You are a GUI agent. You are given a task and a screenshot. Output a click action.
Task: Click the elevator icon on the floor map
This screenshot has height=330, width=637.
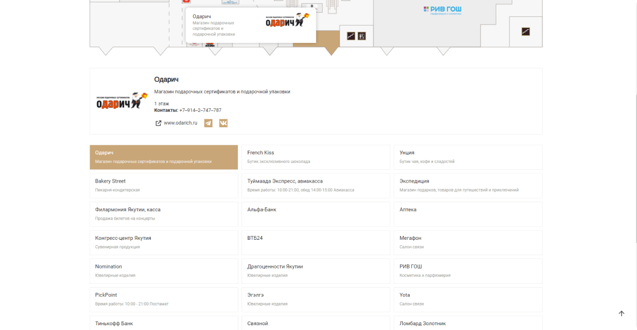pyautogui.click(x=361, y=36)
